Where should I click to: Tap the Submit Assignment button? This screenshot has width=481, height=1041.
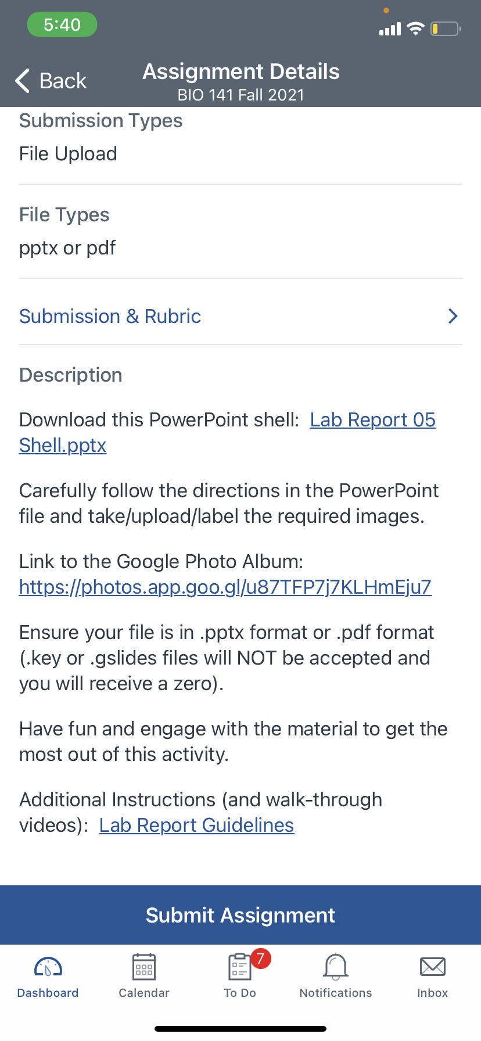pyautogui.click(x=240, y=915)
